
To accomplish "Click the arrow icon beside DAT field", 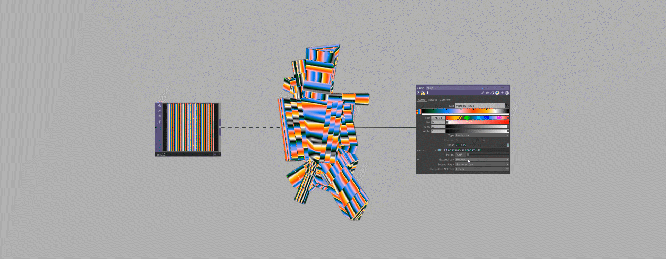I will (x=507, y=105).
